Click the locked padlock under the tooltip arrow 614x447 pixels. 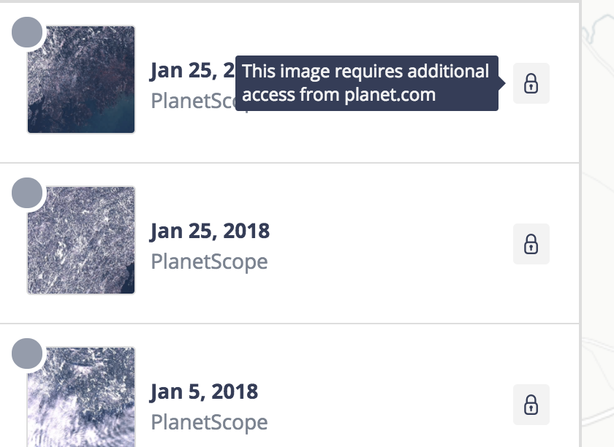coord(532,83)
